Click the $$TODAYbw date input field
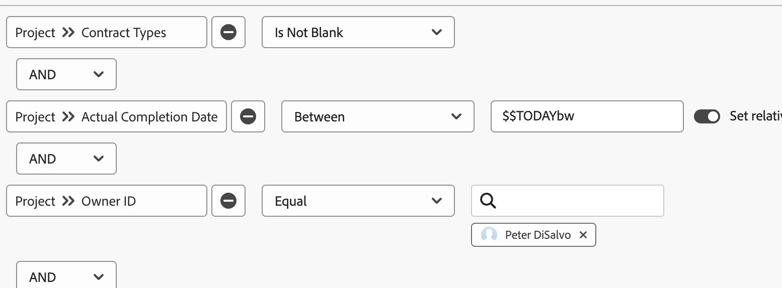 (587, 117)
